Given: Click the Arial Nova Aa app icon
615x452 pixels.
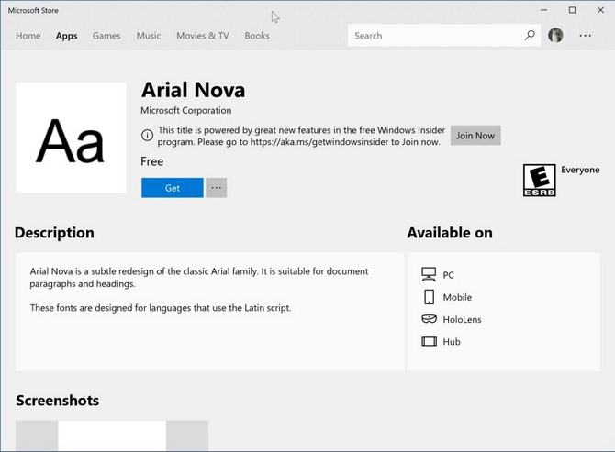Looking at the screenshot, I should click(71, 138).
